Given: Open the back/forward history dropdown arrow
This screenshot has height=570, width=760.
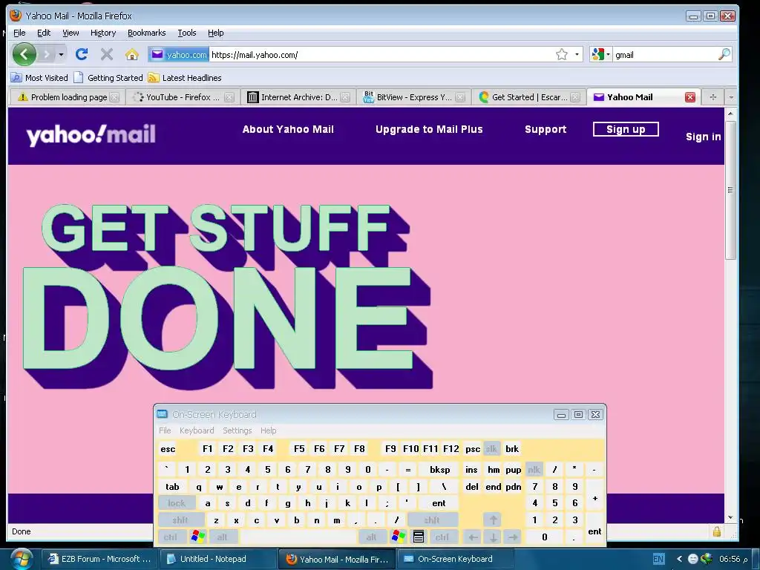Looking at the screenshot, I should click(61, 54).
